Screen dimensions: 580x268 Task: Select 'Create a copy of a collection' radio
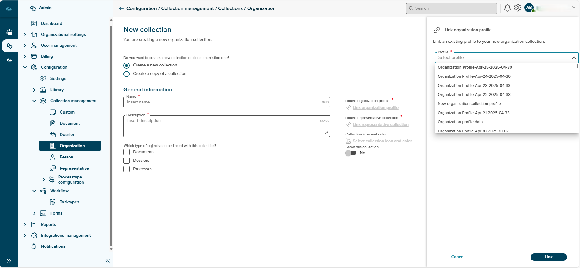[x=126, y=74]
